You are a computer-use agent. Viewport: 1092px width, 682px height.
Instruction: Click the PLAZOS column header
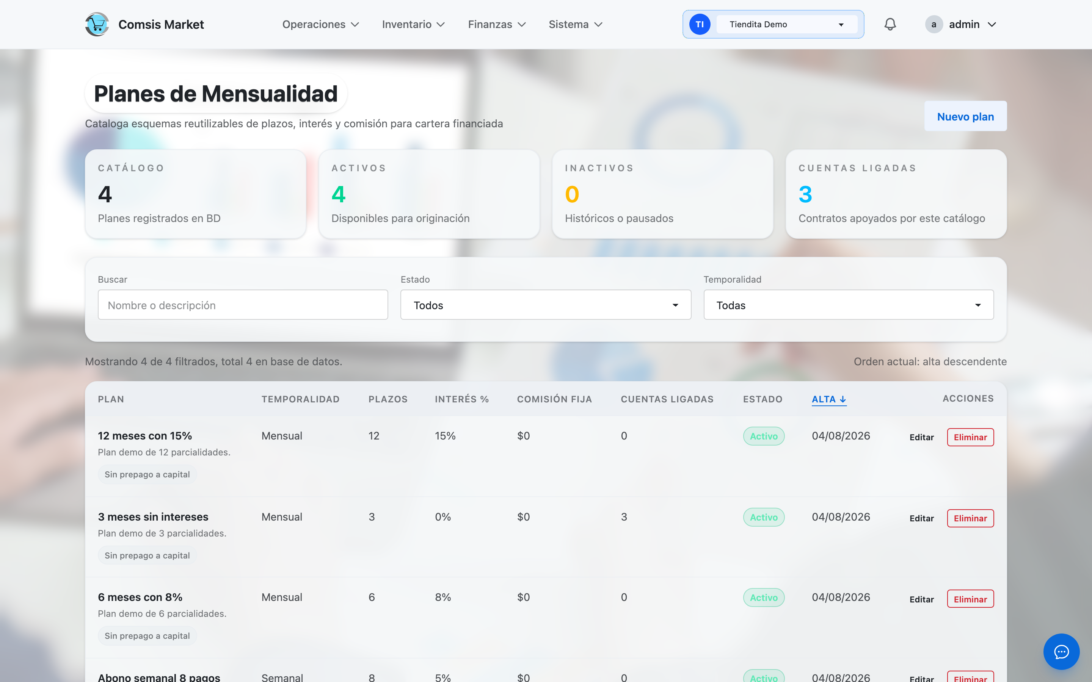[388, 399]
